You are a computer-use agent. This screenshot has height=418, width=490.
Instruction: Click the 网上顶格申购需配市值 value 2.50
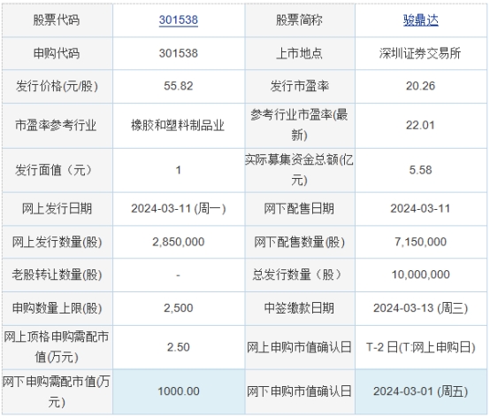179,347
